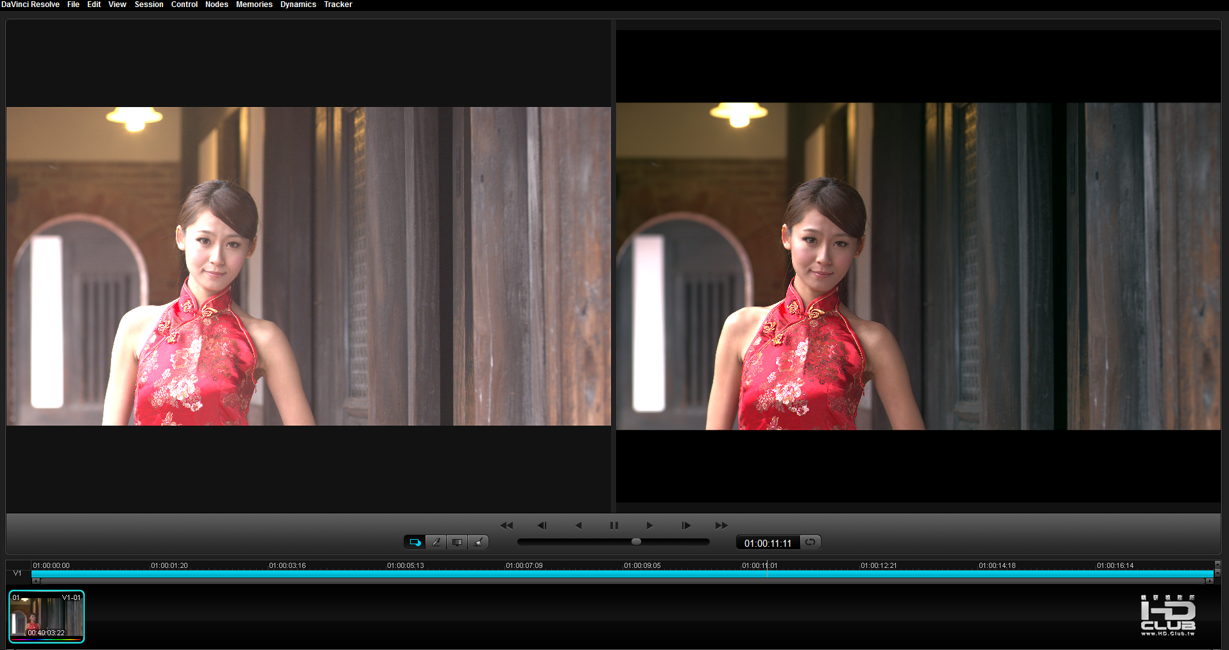
Task: Select the eyedropper color picker tool
Action: tap(436, 542)
